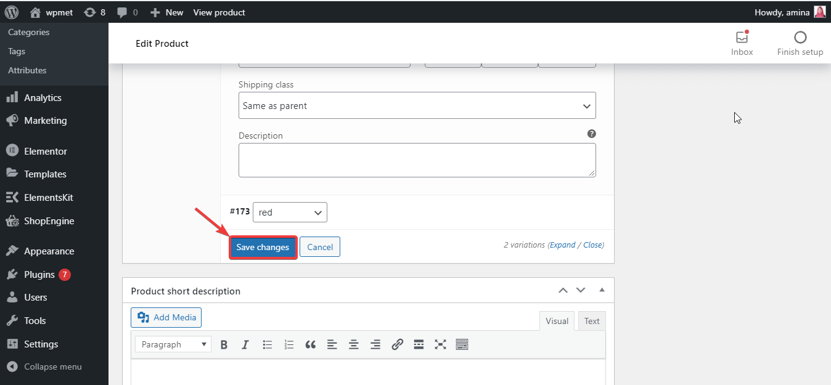Open the red attribute variation dropdown

click(x=290, y=213)
